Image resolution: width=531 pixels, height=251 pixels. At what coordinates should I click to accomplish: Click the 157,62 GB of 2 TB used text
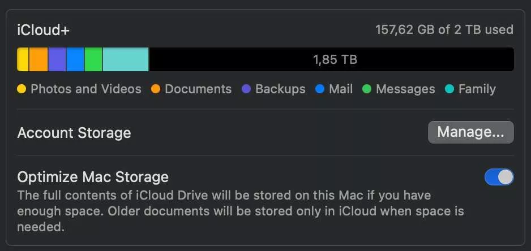coord(444,29)
